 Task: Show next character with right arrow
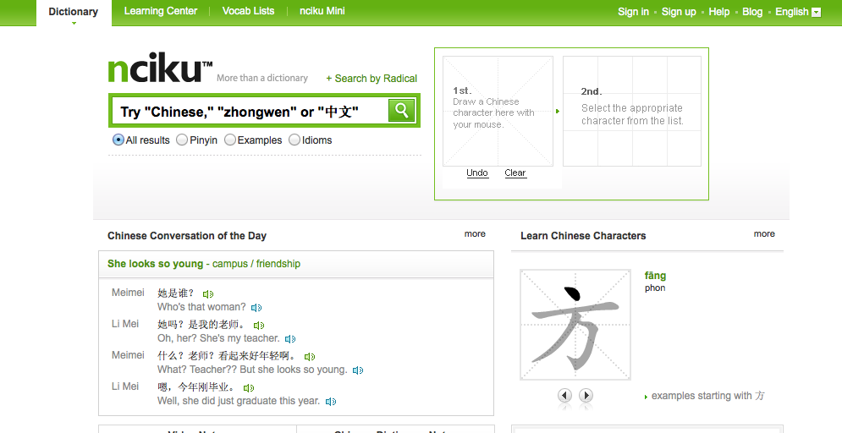coord(586,395)
